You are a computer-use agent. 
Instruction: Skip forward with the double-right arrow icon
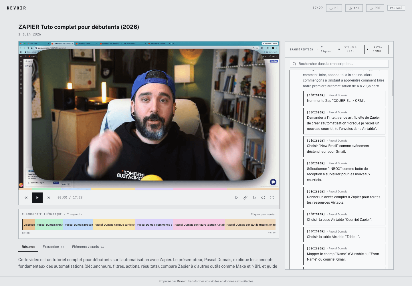[x=49, y=198]
